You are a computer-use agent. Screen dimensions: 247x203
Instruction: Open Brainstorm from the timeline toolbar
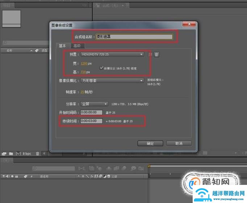coord(133,168)
